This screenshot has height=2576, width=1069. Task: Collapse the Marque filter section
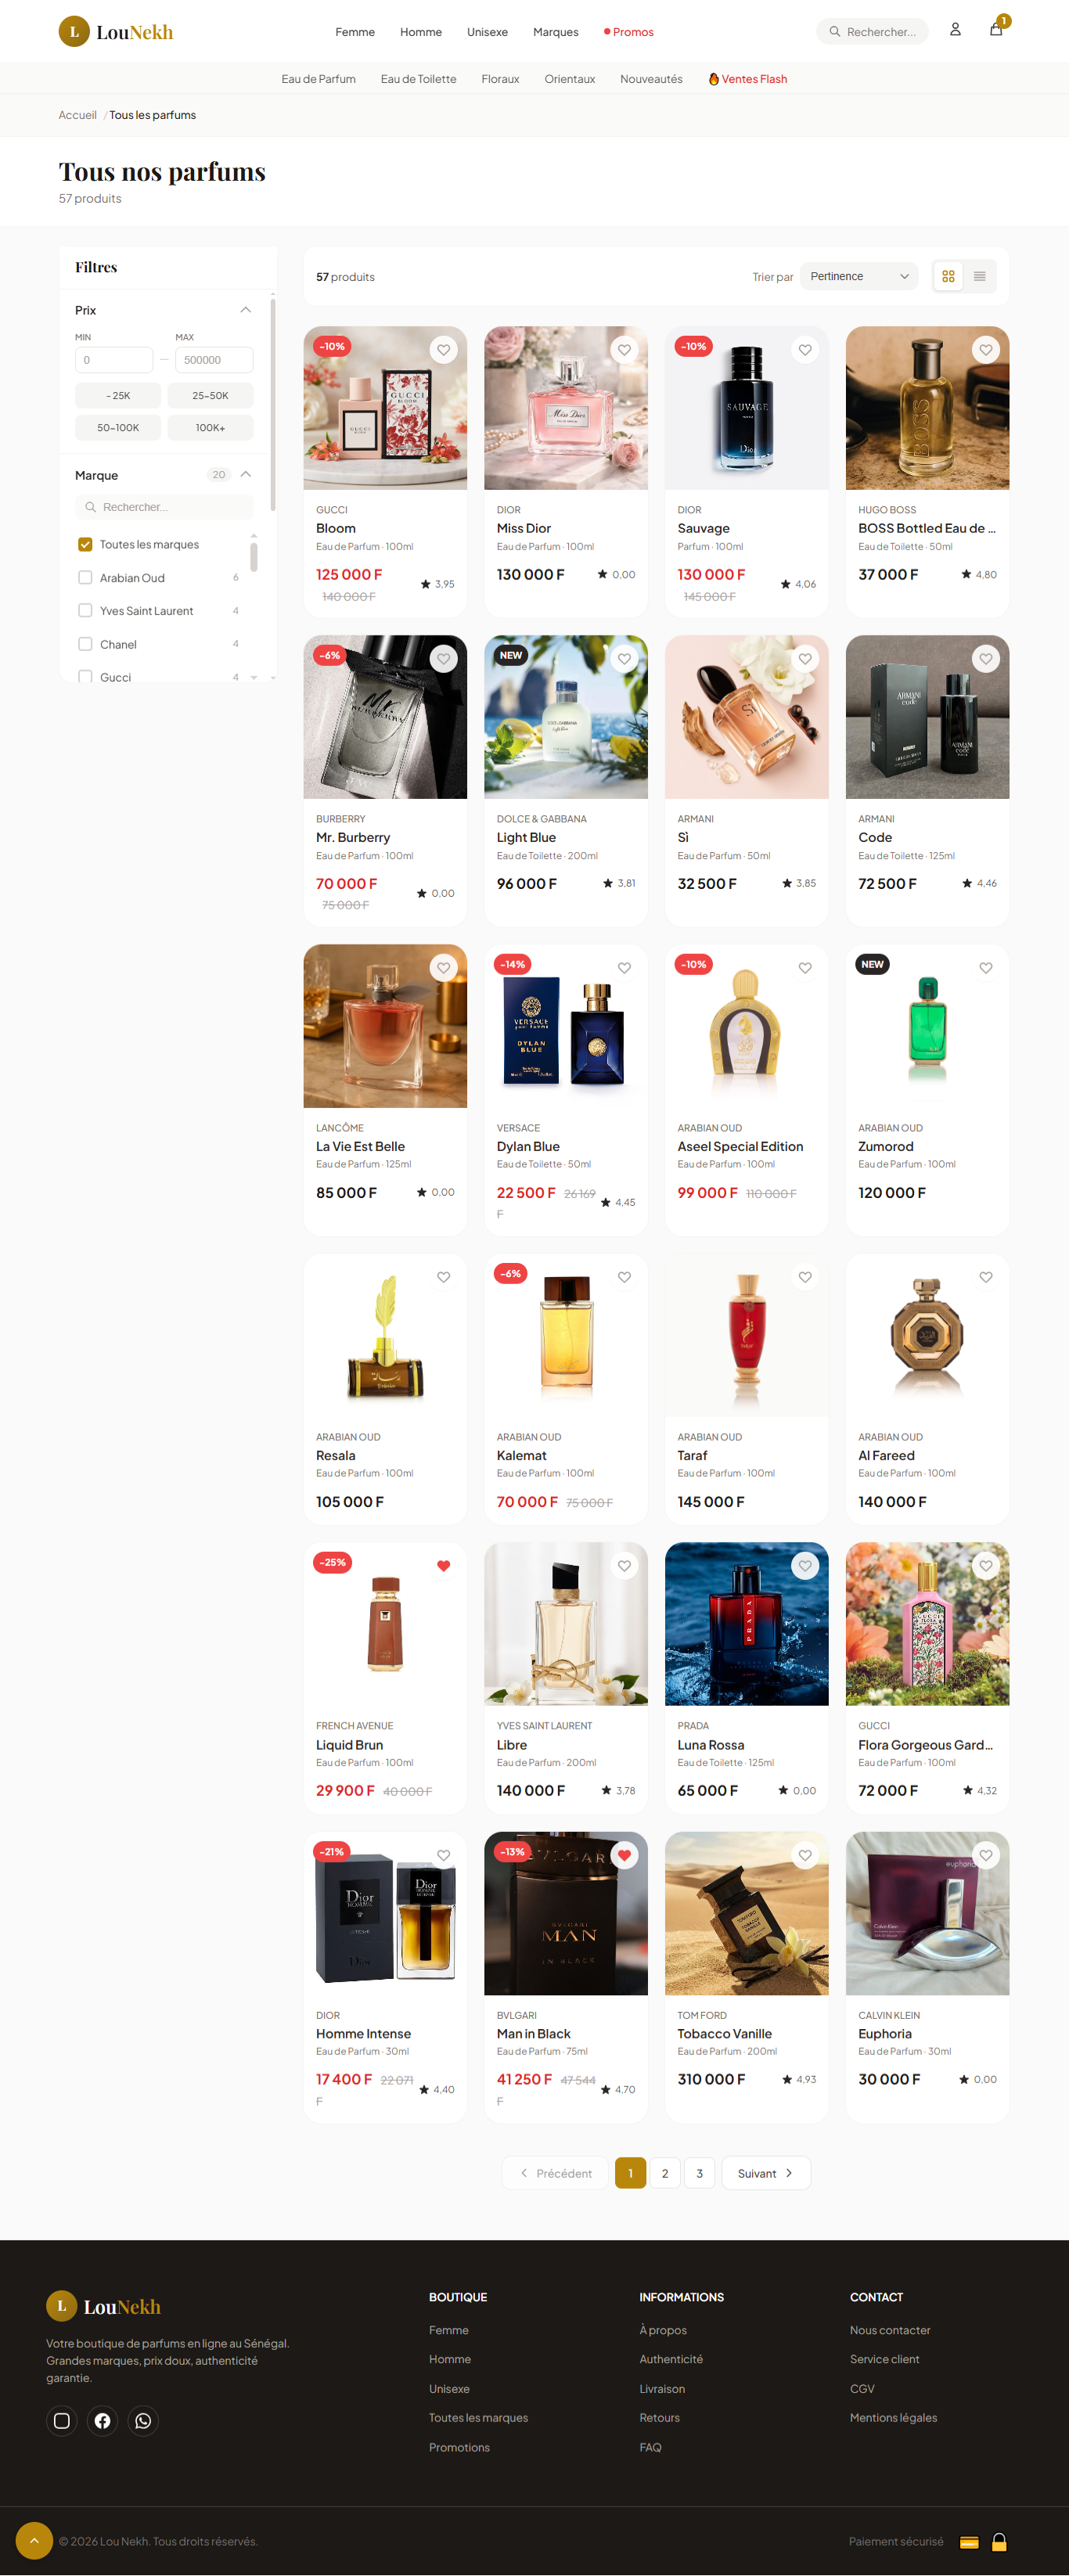coord(245,475)
